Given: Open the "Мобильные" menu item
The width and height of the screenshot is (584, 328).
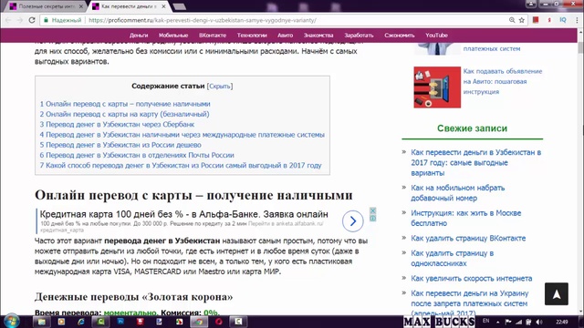Looking at the screenshot, I should (x=173, y=36).
